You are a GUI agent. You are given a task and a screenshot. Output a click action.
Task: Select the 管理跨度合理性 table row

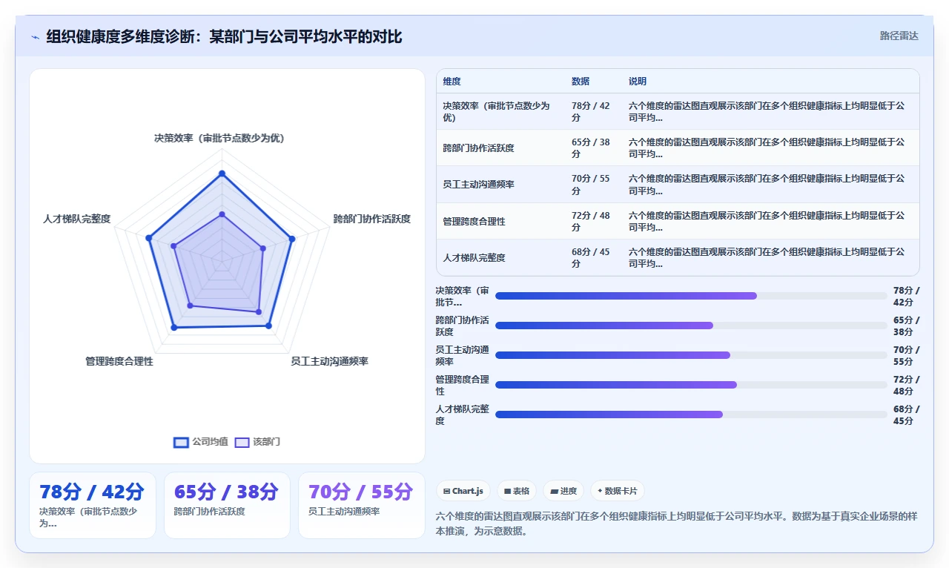[678, 221]
